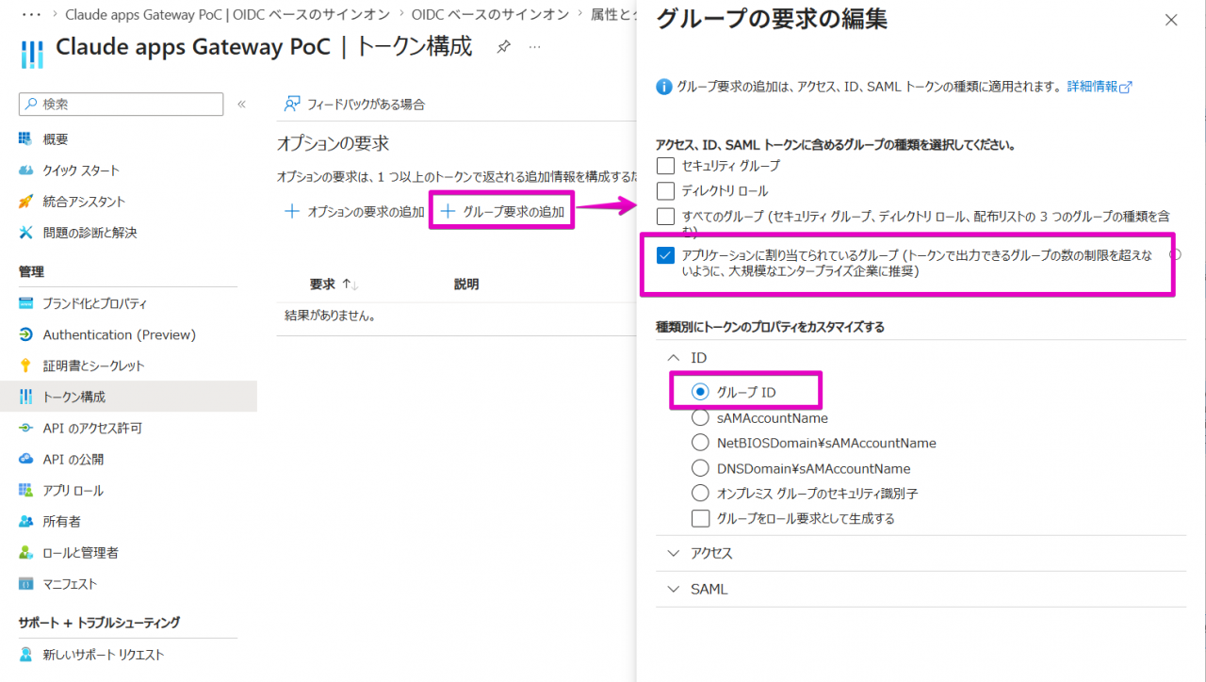This screenshot has height=682, width=1206.
Task: Select the DNSDomain¥sAMAccountName radio button
Action: click(700, 468)
